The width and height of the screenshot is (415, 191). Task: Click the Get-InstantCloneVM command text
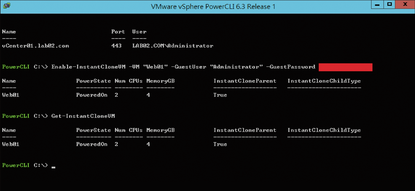point(83,116)
